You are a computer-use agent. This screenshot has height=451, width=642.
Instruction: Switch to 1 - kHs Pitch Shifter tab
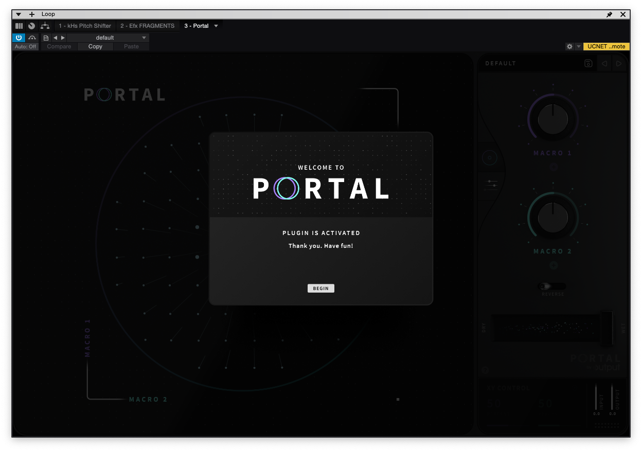(85, 26)
